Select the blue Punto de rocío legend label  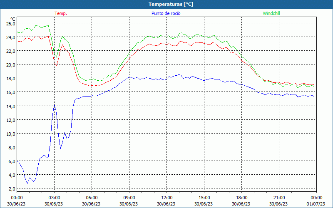(x=166, y=13)
